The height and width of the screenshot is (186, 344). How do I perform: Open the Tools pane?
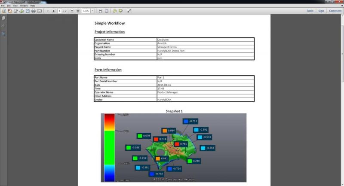pos(310,11)
